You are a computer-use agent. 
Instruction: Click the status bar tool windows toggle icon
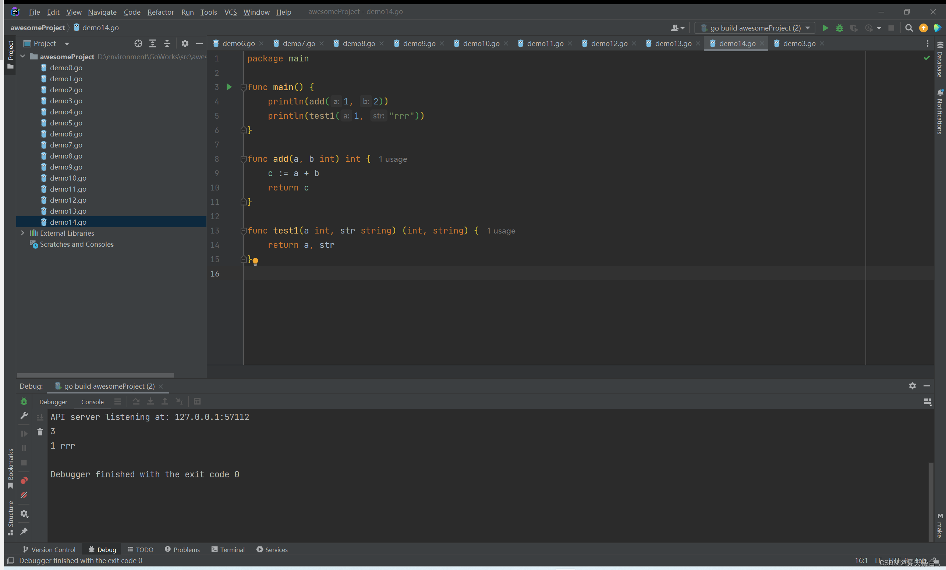click(11, 560)
